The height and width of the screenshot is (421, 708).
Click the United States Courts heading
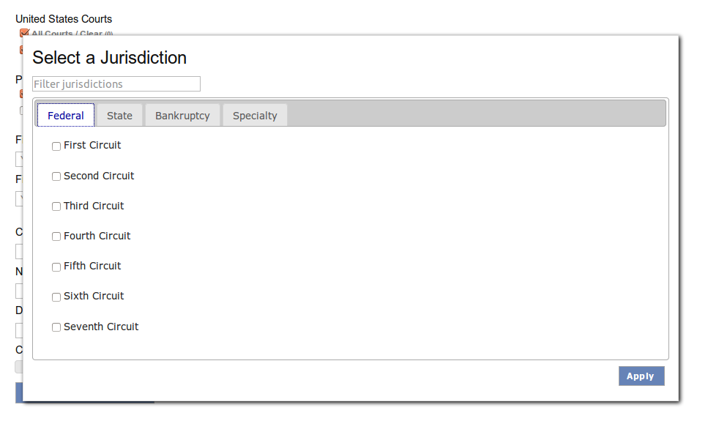pos(64,19)
